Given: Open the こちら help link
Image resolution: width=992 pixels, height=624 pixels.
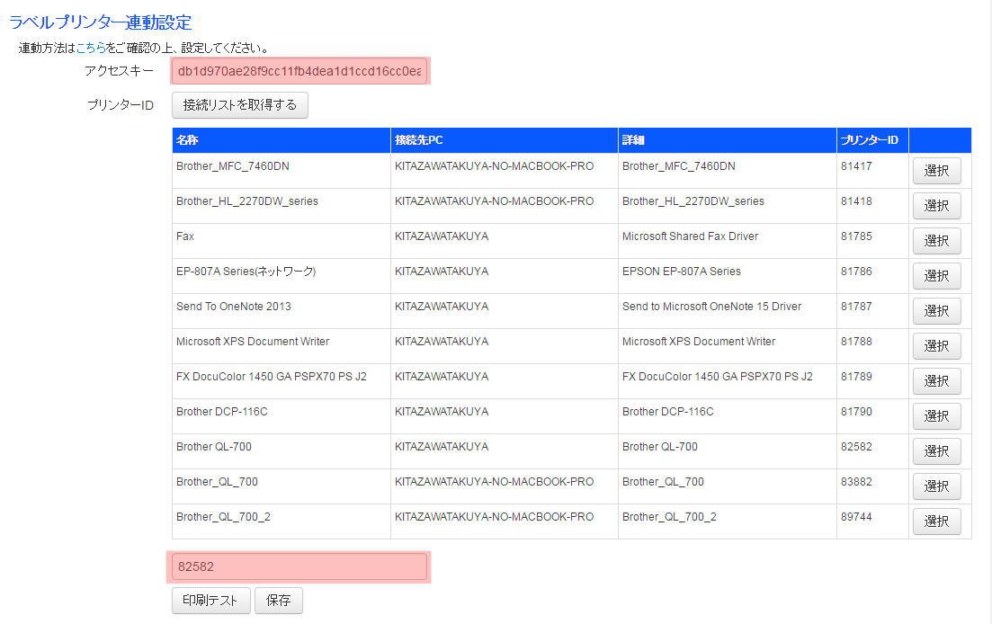Looking at the screenshot, I should [x=91, y=48].
